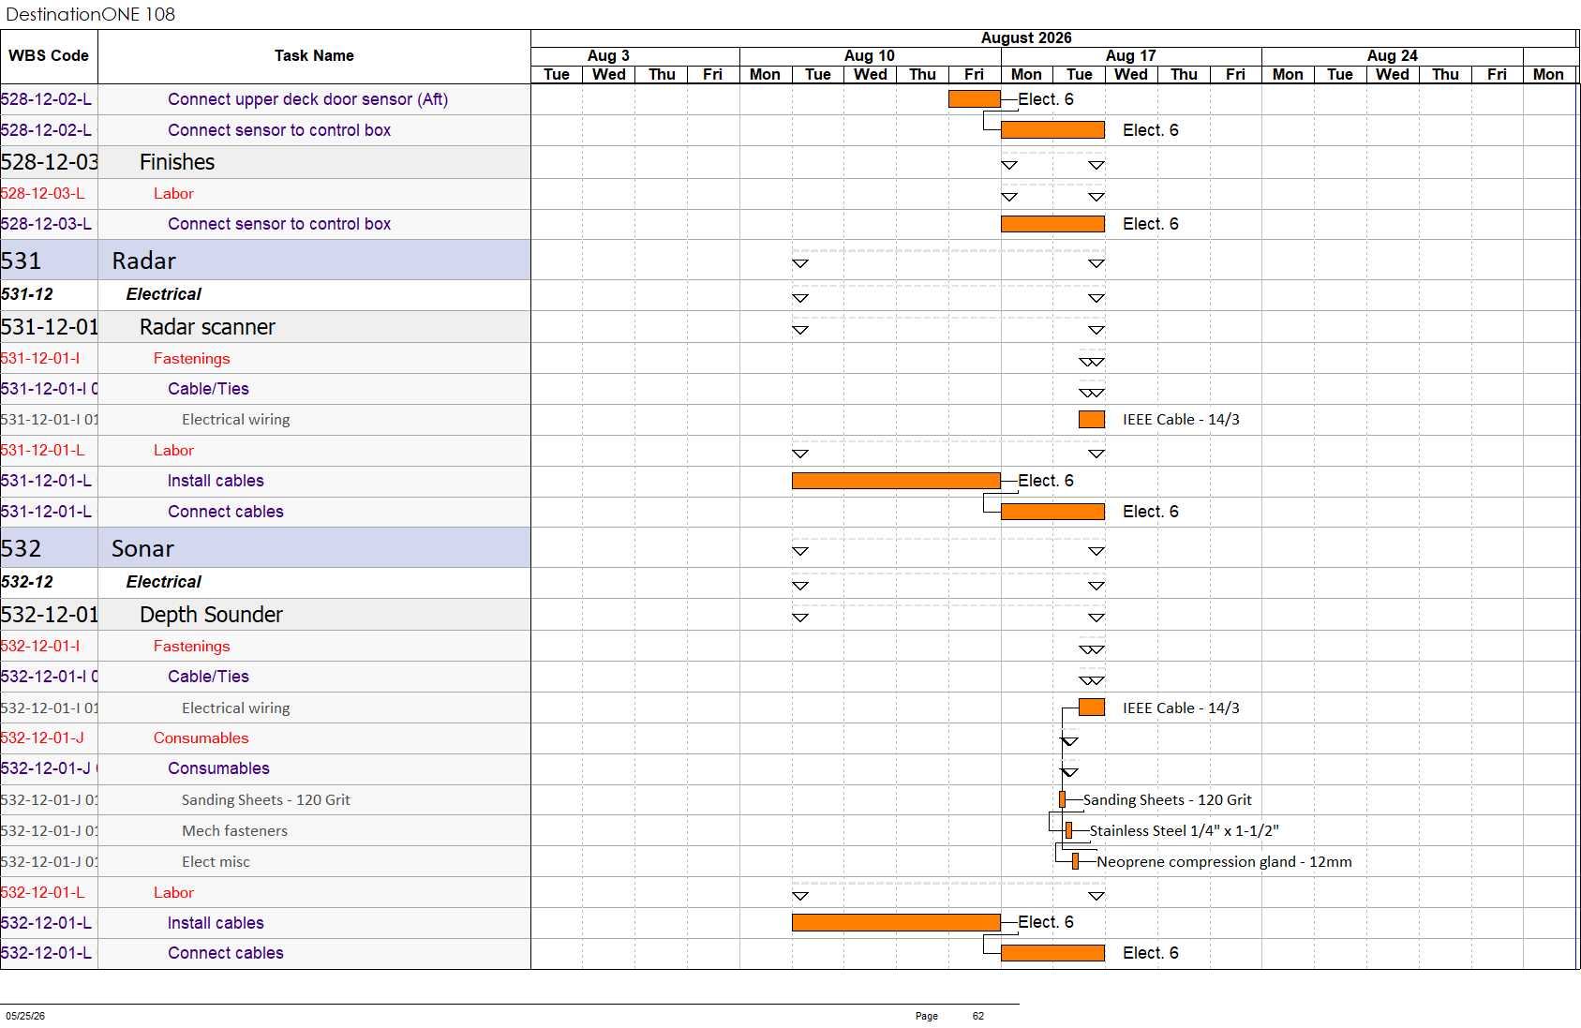Click the Sanding Sheets 120 Grit small bar
1581x1028 pixels.
tap(1062, 799)
